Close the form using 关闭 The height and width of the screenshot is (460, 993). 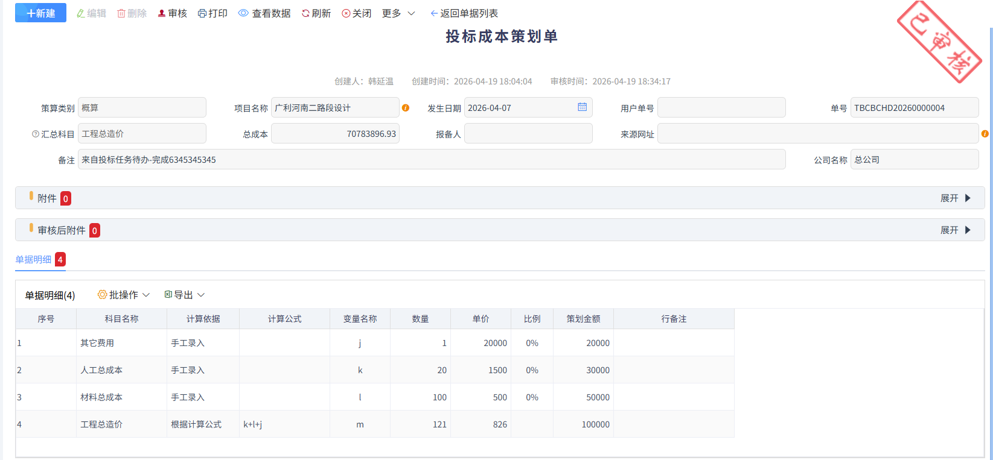[357, 13]
